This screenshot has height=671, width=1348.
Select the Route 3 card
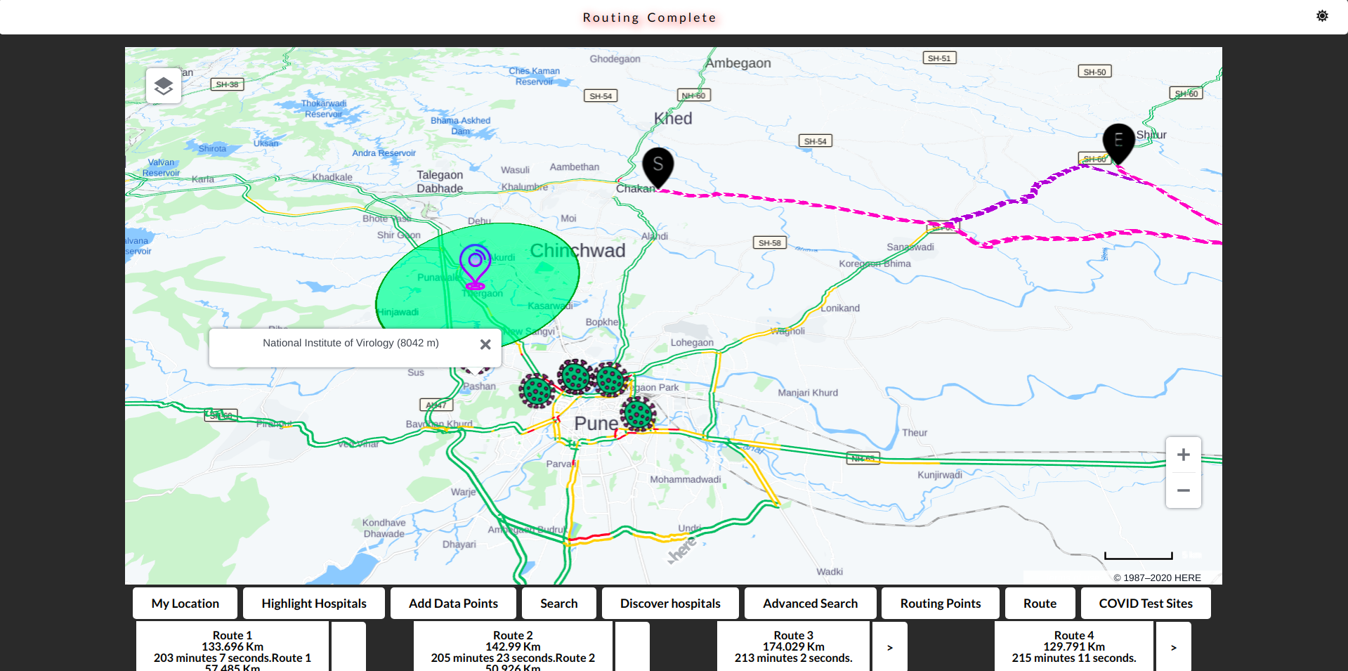coord(793,647)
